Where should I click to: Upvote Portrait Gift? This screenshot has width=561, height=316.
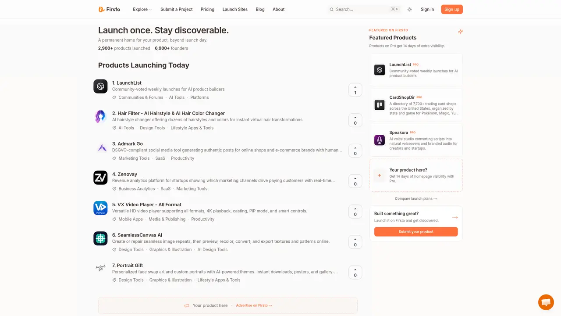pyautogui.click(x=355, y=273)
